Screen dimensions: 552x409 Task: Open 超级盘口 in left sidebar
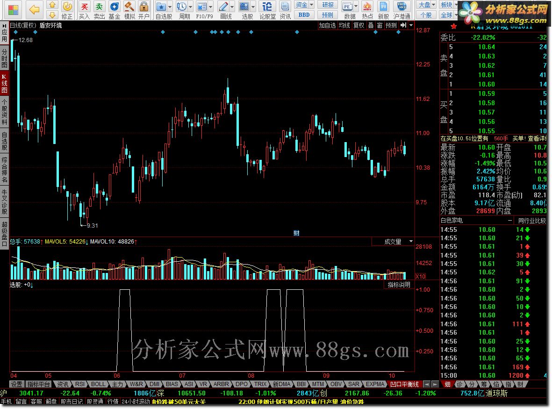click(4, 234)
